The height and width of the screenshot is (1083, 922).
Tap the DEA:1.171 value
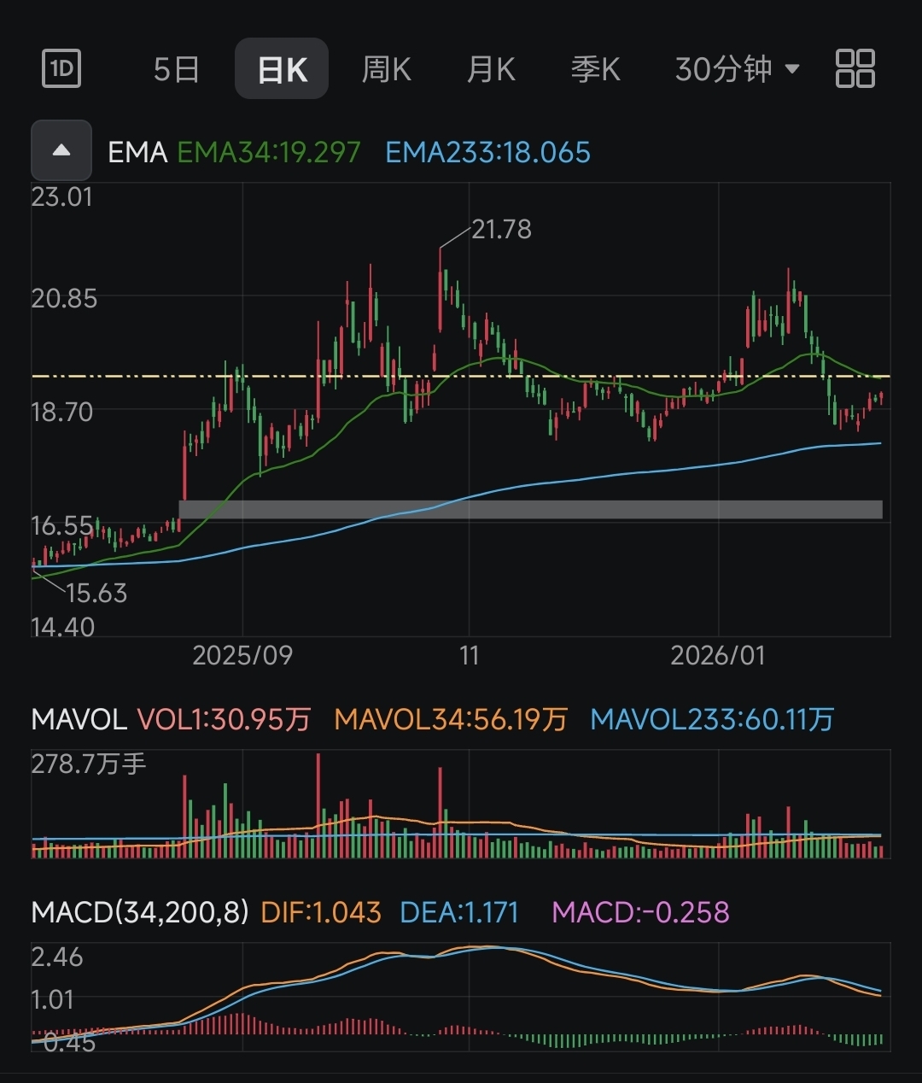(459, 912)
